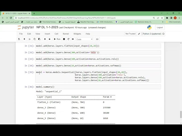
Task: Open the Insert menu
Action: tap(47, 34)
